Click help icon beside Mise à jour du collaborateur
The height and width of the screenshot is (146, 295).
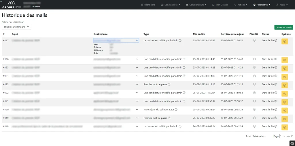(176, 110)
